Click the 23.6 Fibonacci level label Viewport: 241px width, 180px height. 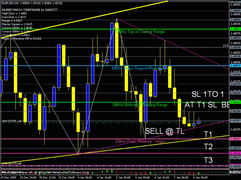(226, 46)
